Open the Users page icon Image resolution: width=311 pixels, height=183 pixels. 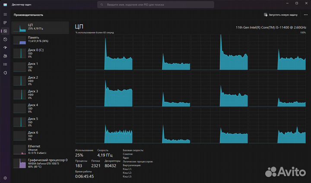tap(5, 56)
